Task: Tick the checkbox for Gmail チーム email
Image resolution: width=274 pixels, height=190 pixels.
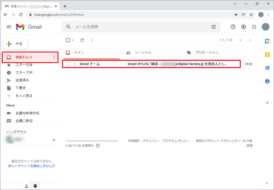Action: (68, 64)
